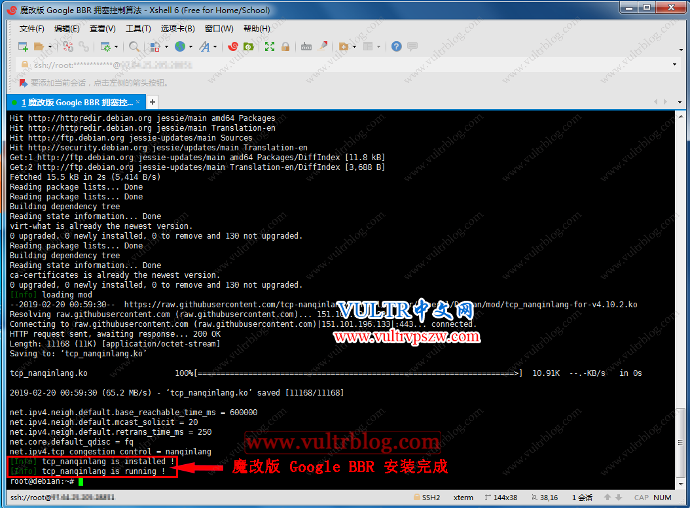Click the SSH2 status bar indicator

[x=427, y=498]
